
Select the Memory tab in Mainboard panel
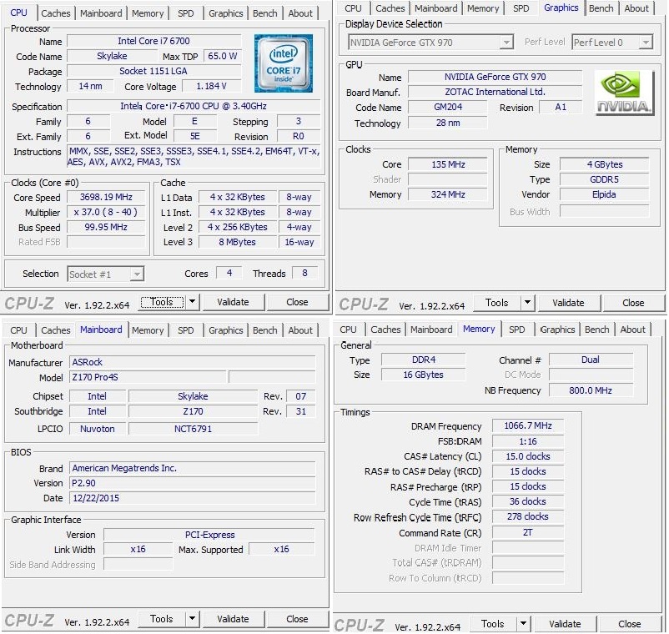[x=148, y=330]
